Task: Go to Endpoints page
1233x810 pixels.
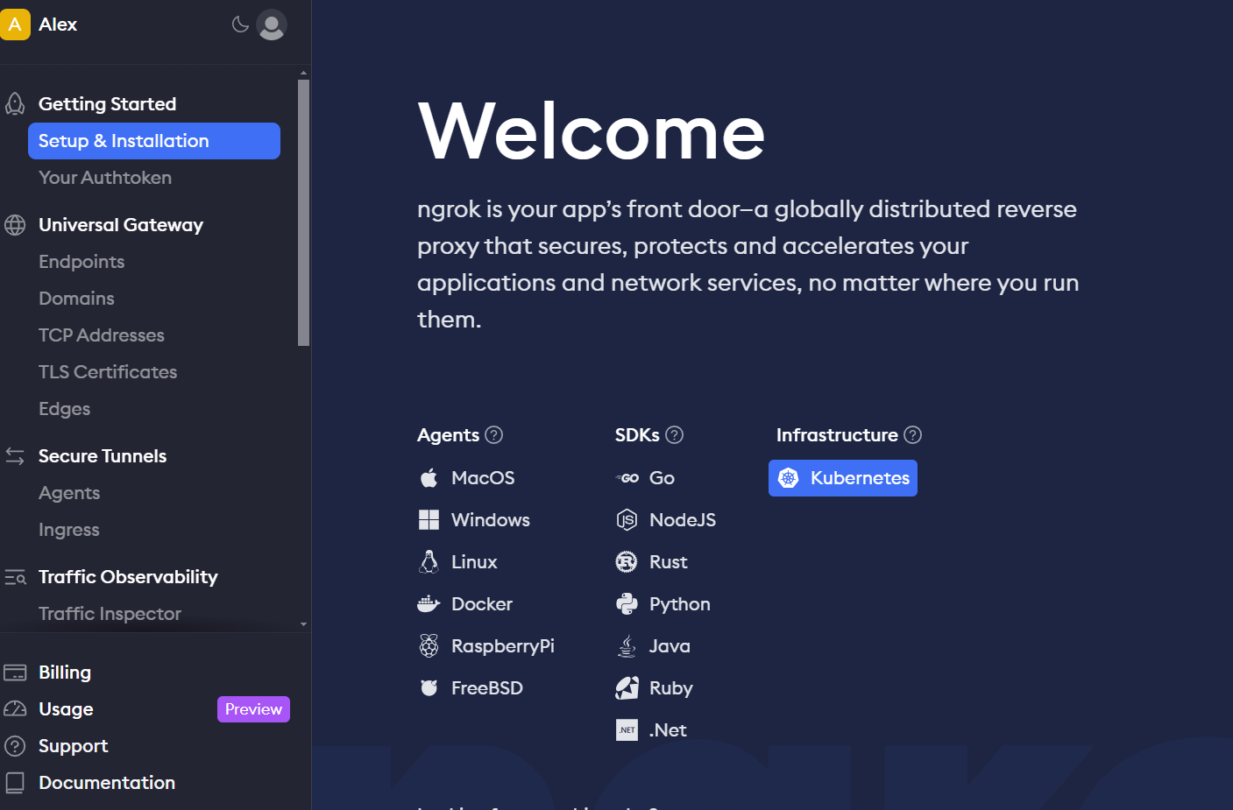Action: pyautogui.click(x=81, y=262)
